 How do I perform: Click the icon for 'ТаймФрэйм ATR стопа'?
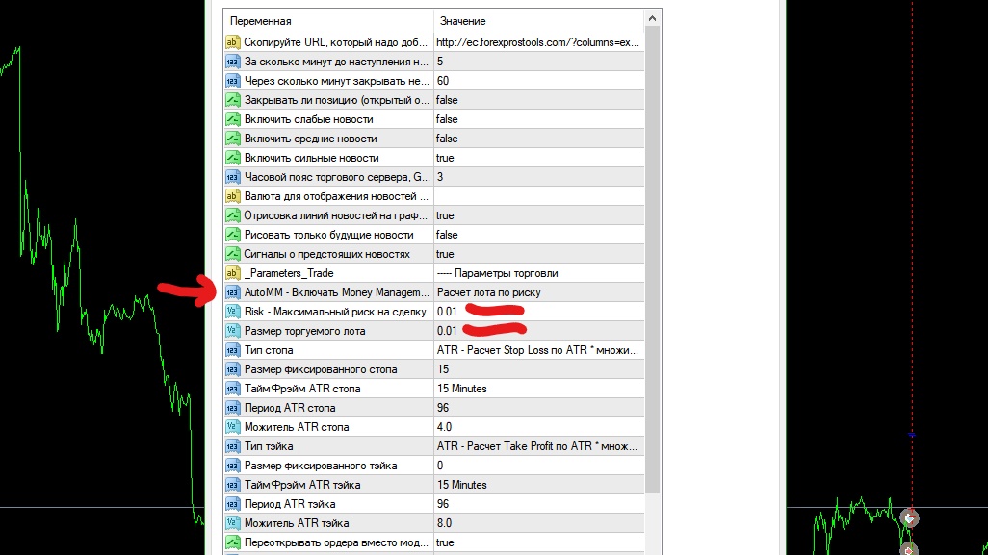(232, 389)
